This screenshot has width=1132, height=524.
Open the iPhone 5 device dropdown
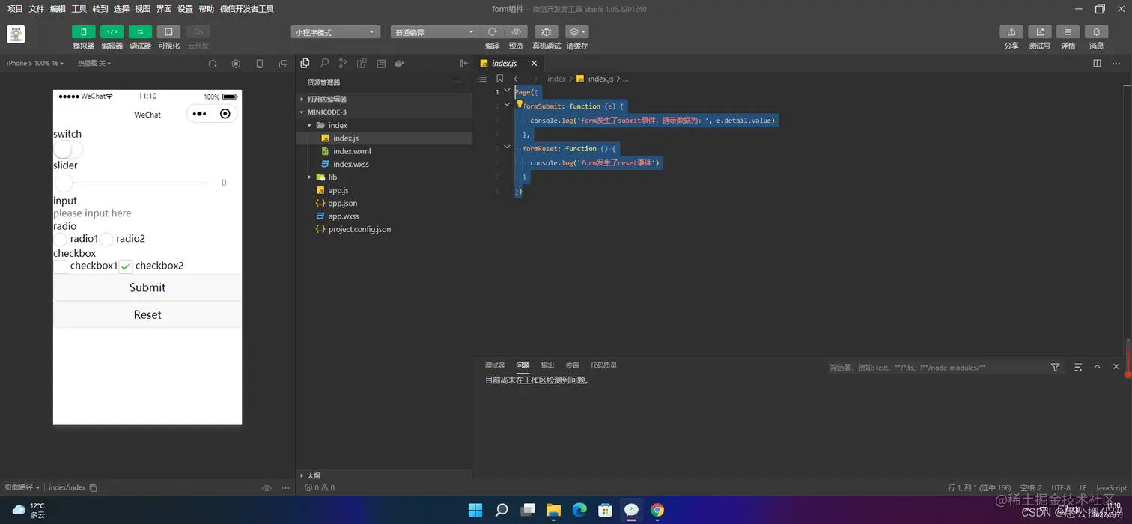(x=34, y=64)
